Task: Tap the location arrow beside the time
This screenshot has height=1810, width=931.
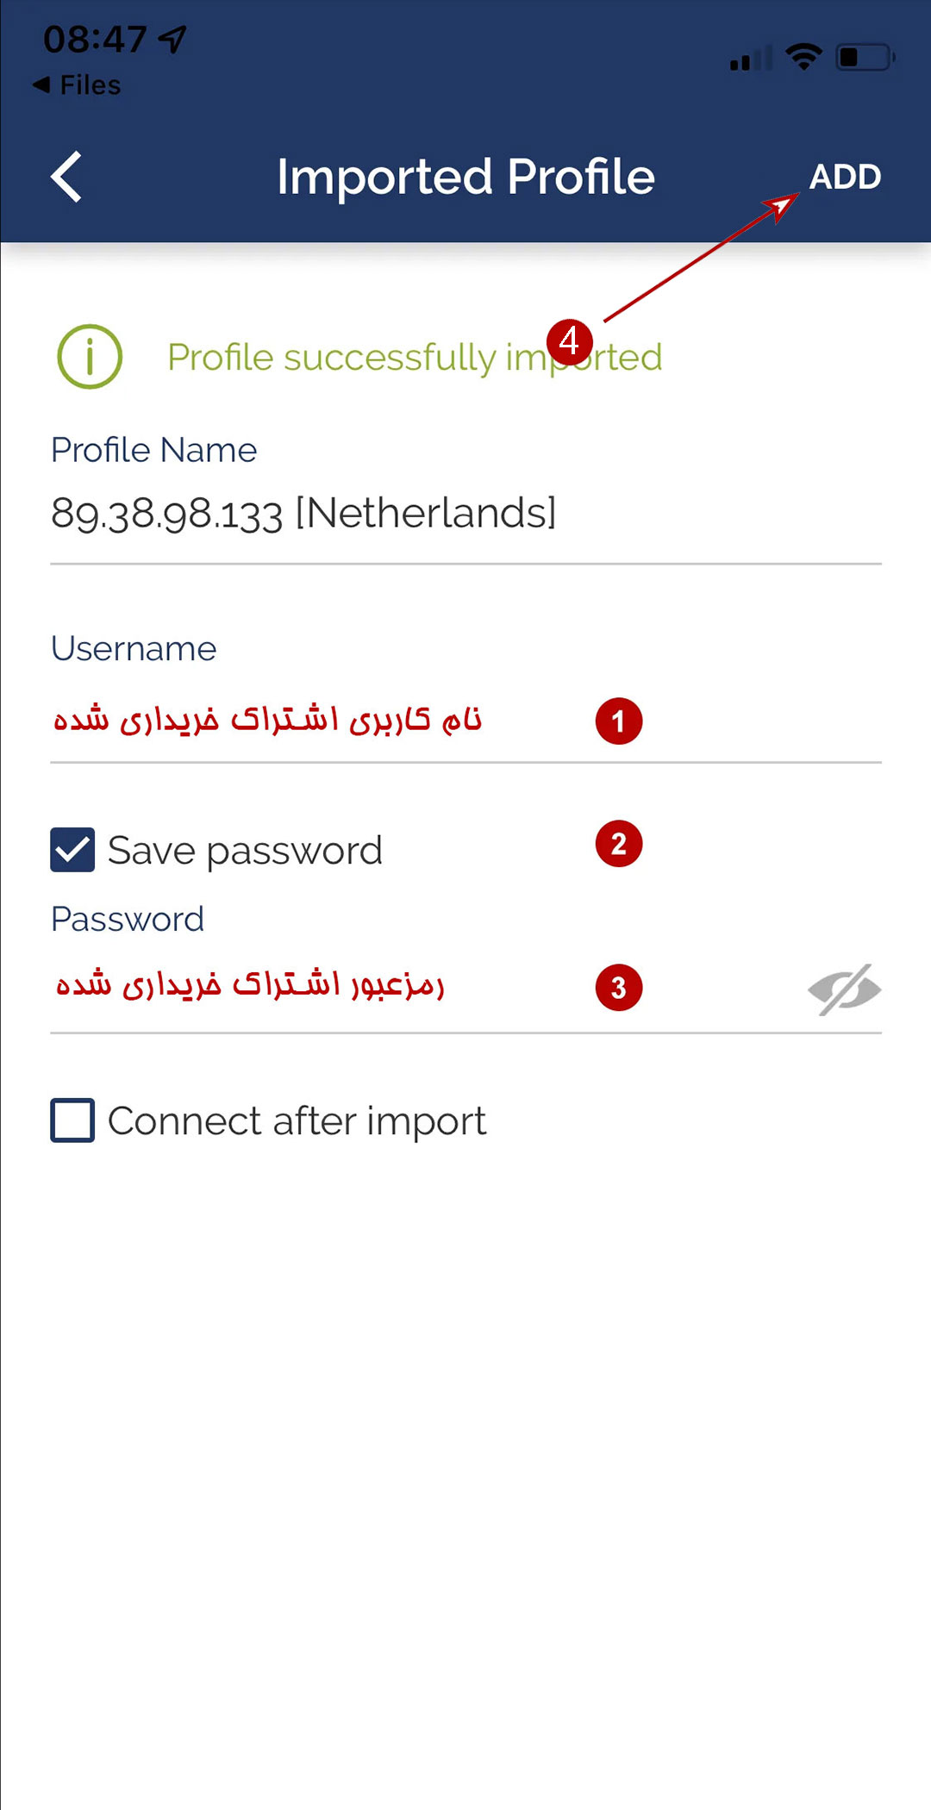Action: click(173, 39)
